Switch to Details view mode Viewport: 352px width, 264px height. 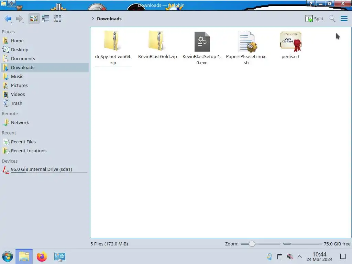click(x=57, y=19)
